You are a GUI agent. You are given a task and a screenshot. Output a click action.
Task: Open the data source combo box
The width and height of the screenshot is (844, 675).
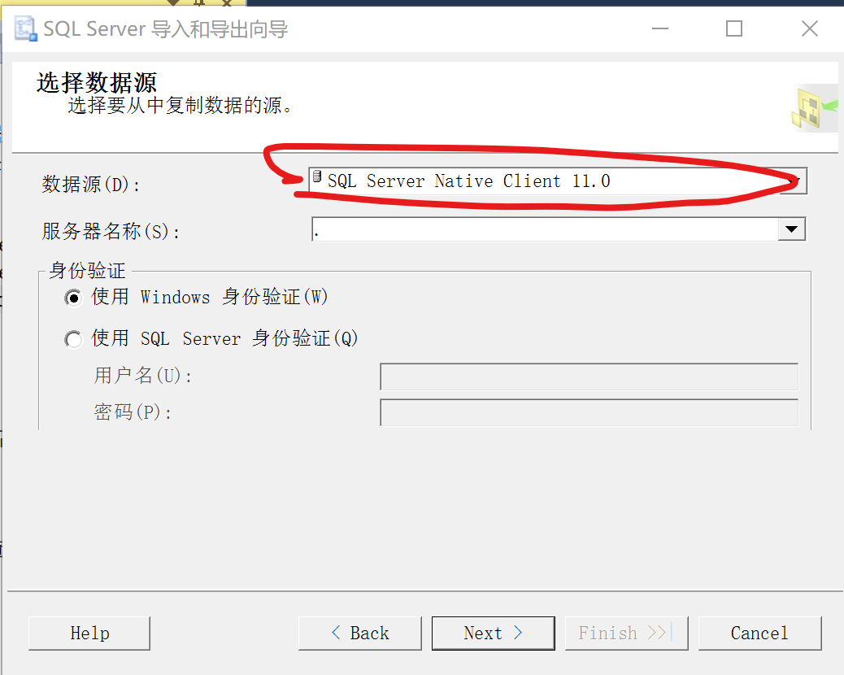[558, 181]
